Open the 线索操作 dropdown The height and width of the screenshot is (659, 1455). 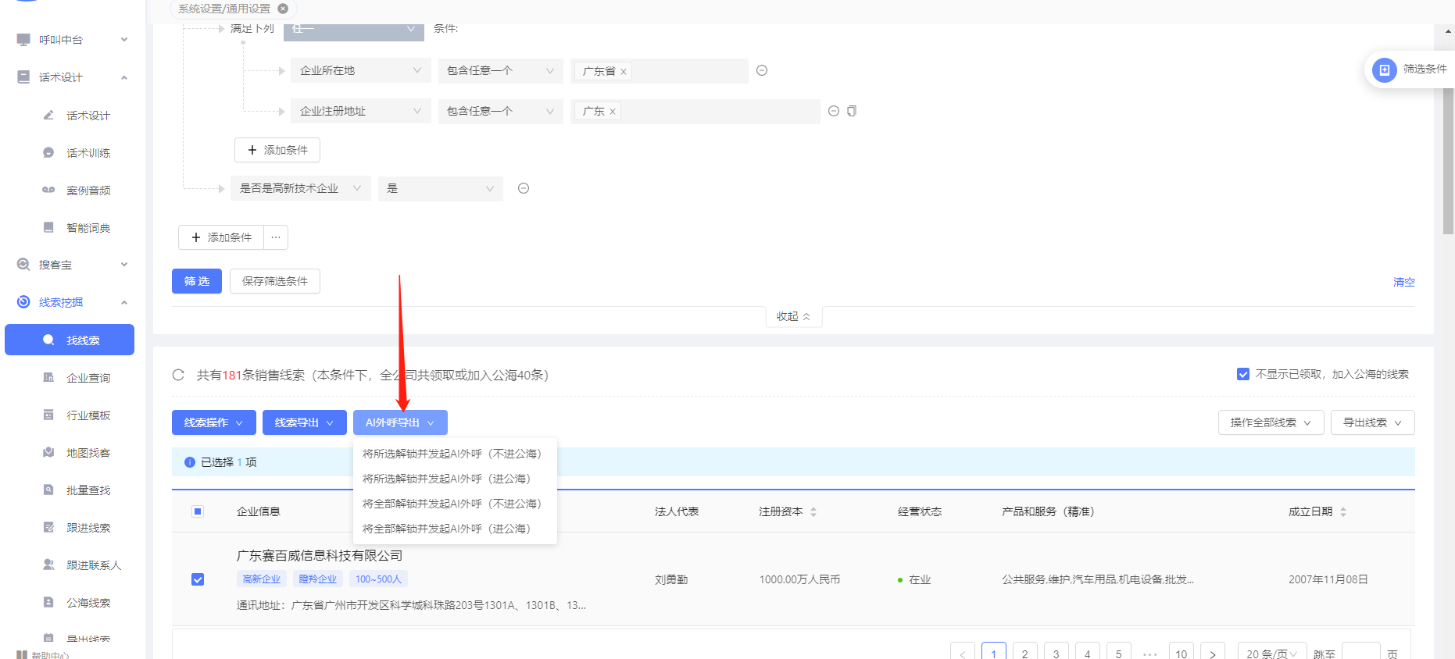pyautogui.click(x=214, y=422)
